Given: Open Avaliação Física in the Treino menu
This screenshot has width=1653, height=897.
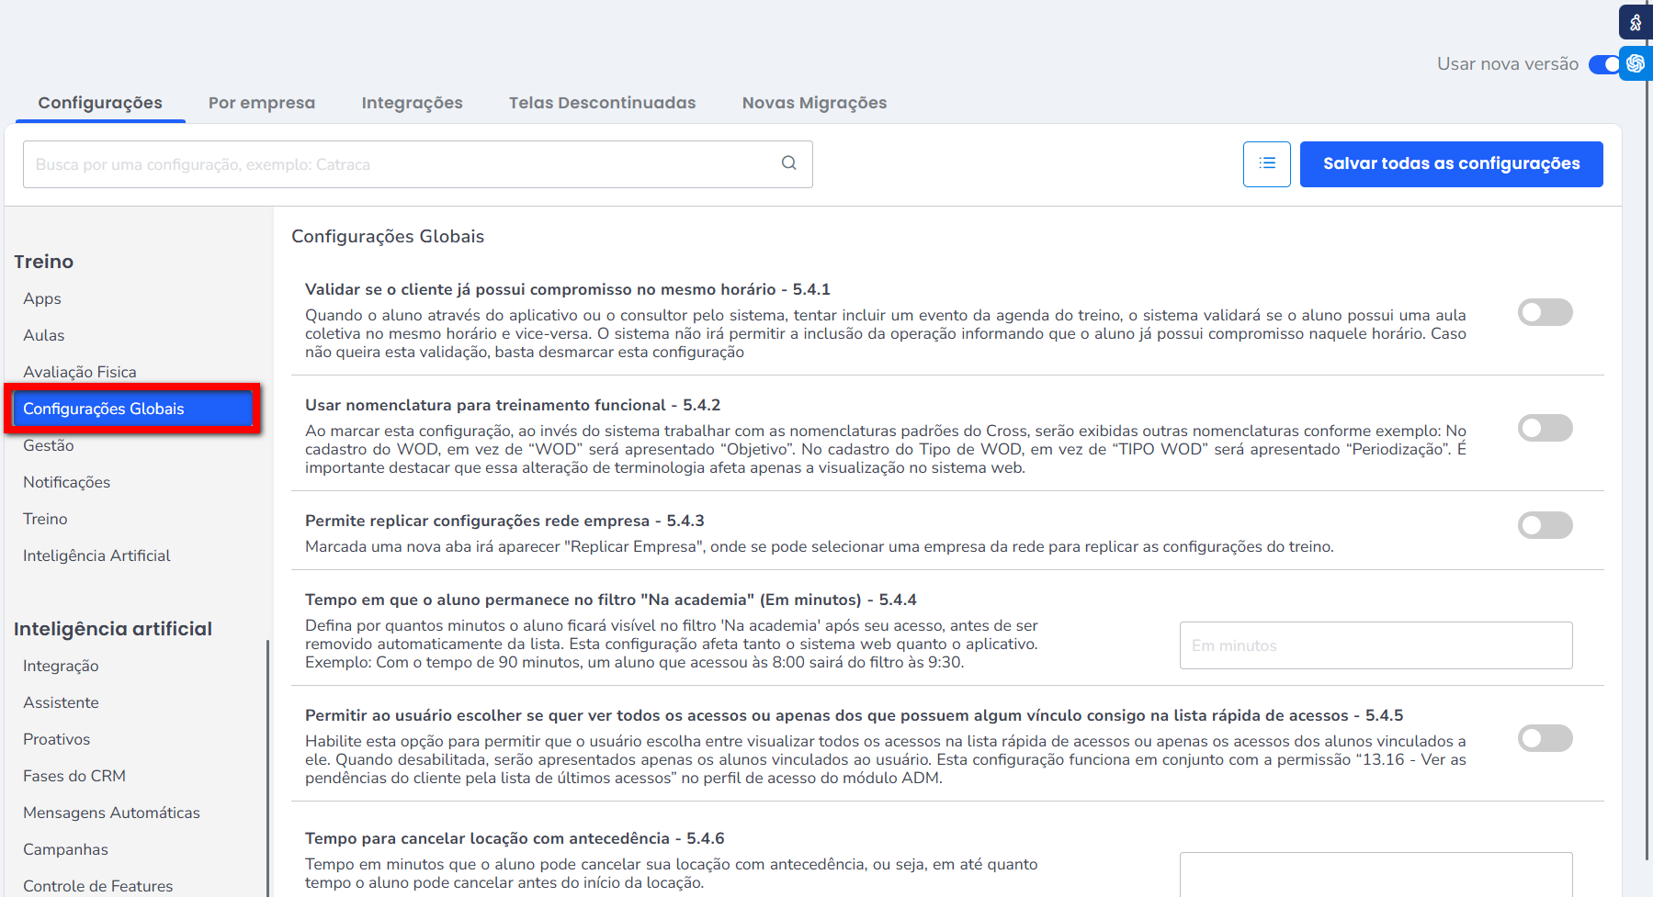Looking at the screenshot, I should [x=80, y=372].
